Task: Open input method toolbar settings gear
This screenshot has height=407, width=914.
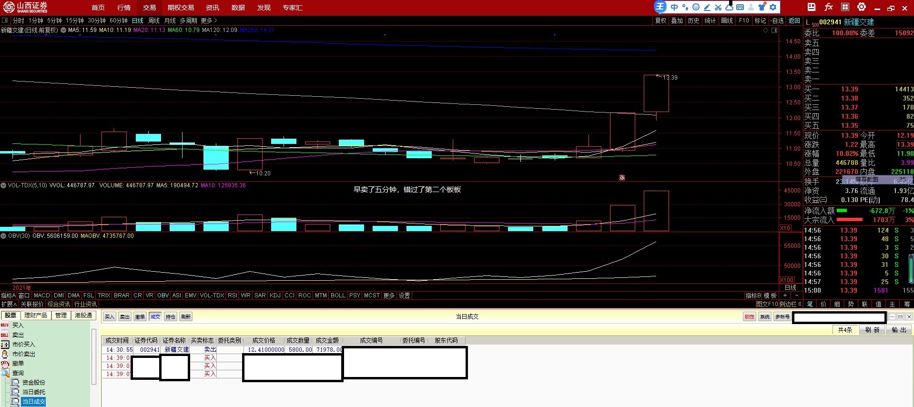Action: click(x=773, y=7)
